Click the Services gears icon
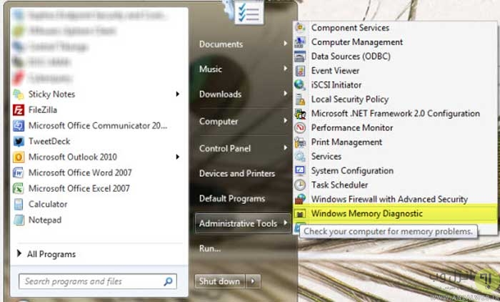This screenshot has width=500, height=302. pos(300,156)
